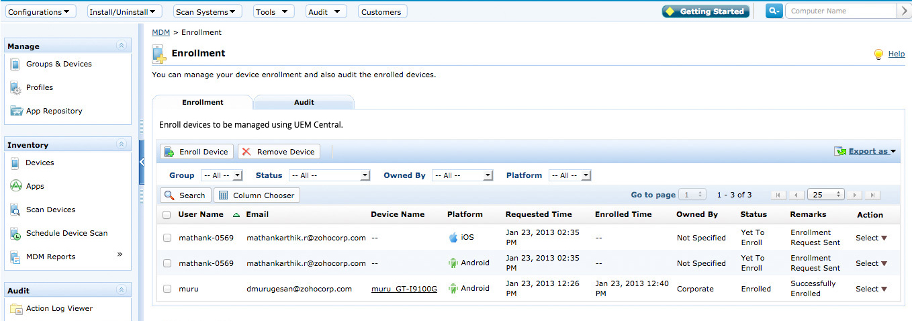Click the Scan Devices magnifier icon
This screenshot has height=321, width=912.
(x=15, y=210)
